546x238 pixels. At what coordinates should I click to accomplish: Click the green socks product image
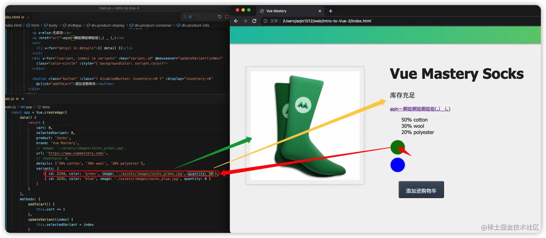(x=305, y=126)
